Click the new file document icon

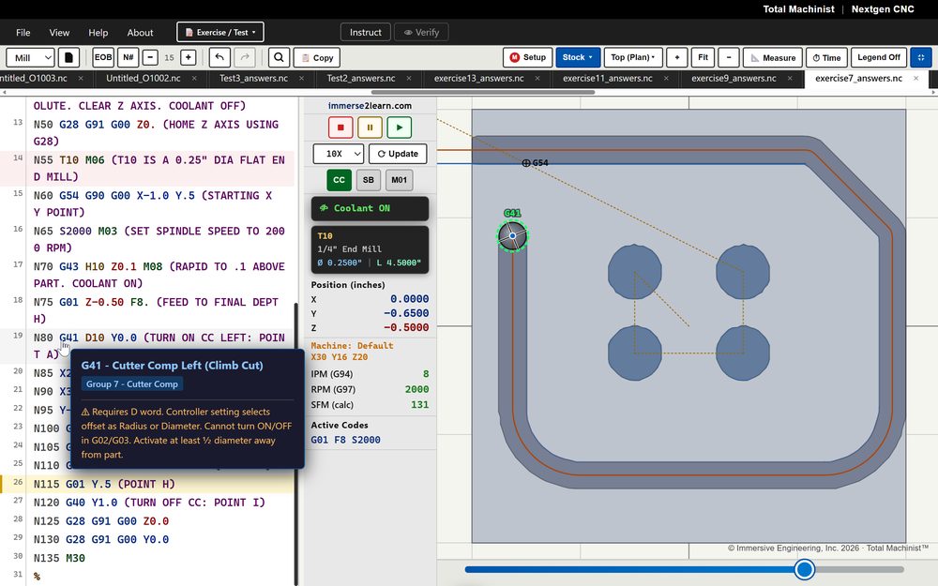(x=68, y=57)
